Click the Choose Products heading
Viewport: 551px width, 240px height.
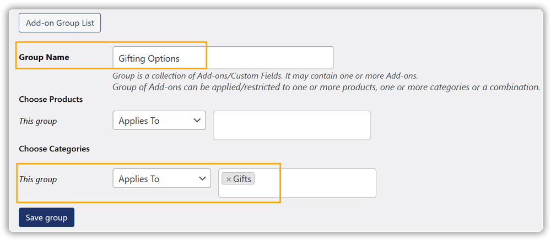click(51, 99)
